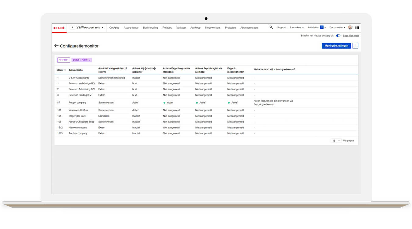This screenshot has height=229, width=412.
Task: Click the code 87 cell
Action: pyautogui.click(x=59, y=103)
